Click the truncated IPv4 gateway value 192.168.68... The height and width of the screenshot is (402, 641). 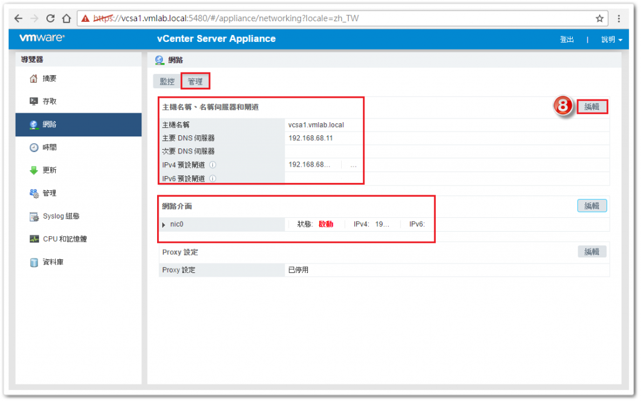[x=309, y=165]
